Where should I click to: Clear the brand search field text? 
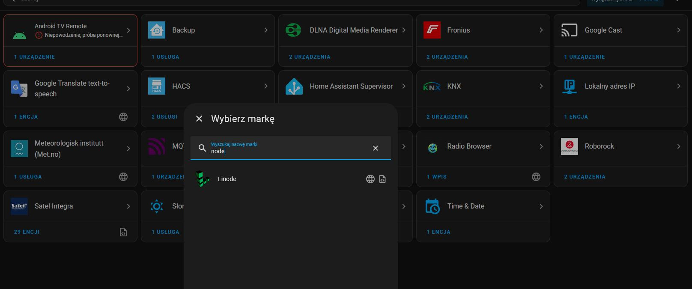(x=376, y=148)
